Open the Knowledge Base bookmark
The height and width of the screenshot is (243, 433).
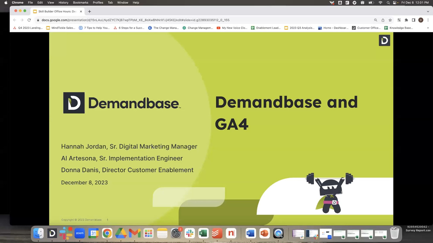click(399, 28)
